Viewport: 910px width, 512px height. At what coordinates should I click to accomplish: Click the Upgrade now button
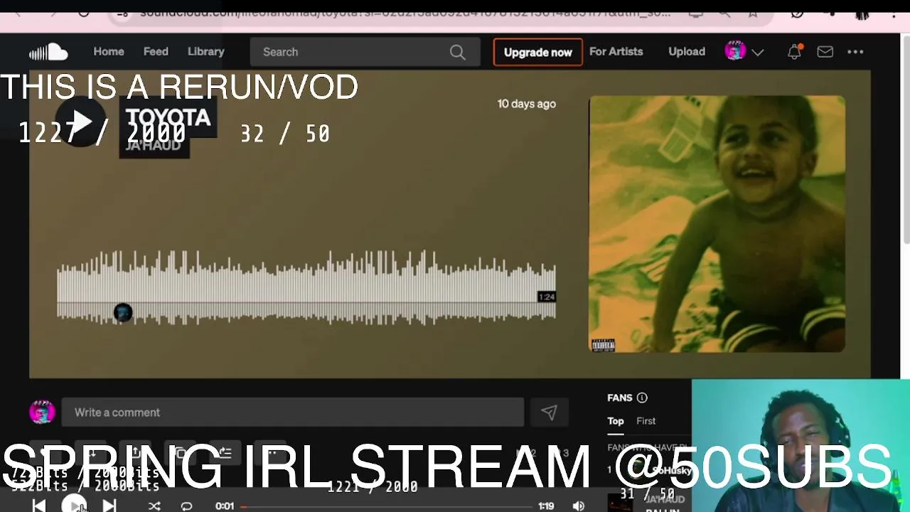[538, 52]
